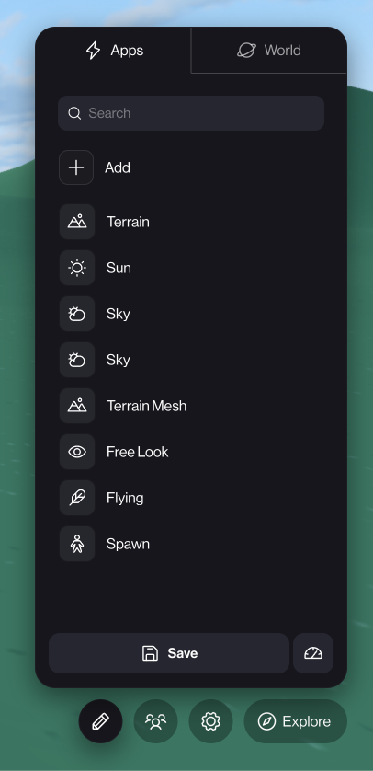Open the Spawn person icon
This screenshot has height=771, width=373.
click(77, 544)
